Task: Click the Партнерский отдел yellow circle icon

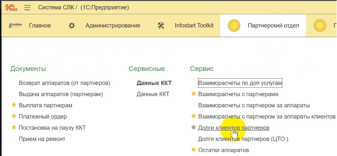Action: 234,25
